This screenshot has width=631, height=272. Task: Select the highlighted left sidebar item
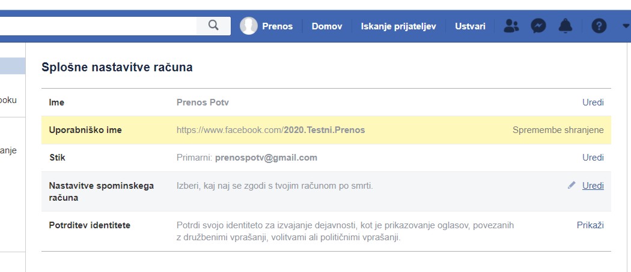point(12,66)
